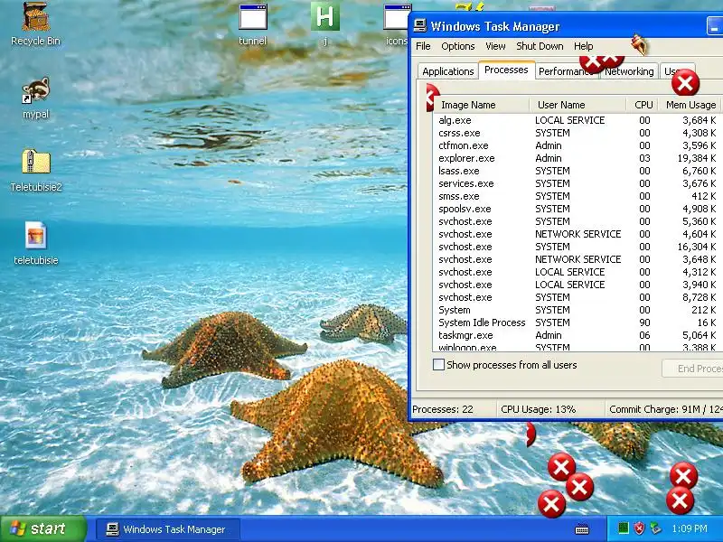Minimize the Windows Task Manager window
Viewport: 723px width, 542px height.
715,26
